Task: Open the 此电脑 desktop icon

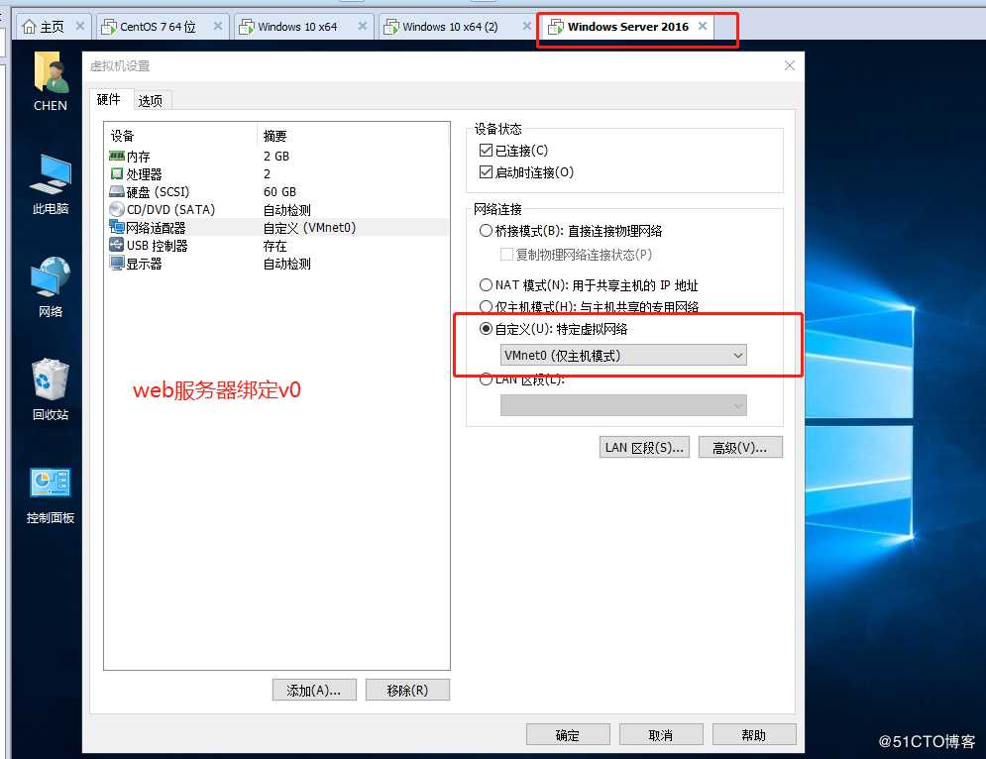Action: pos(51,174)
